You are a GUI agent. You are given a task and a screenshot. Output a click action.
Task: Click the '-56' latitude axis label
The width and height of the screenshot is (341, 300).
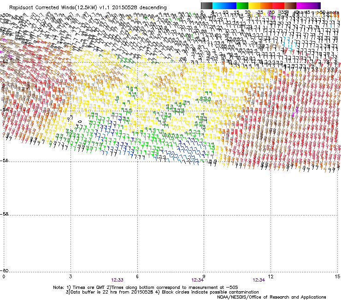[x=4, y=161]
